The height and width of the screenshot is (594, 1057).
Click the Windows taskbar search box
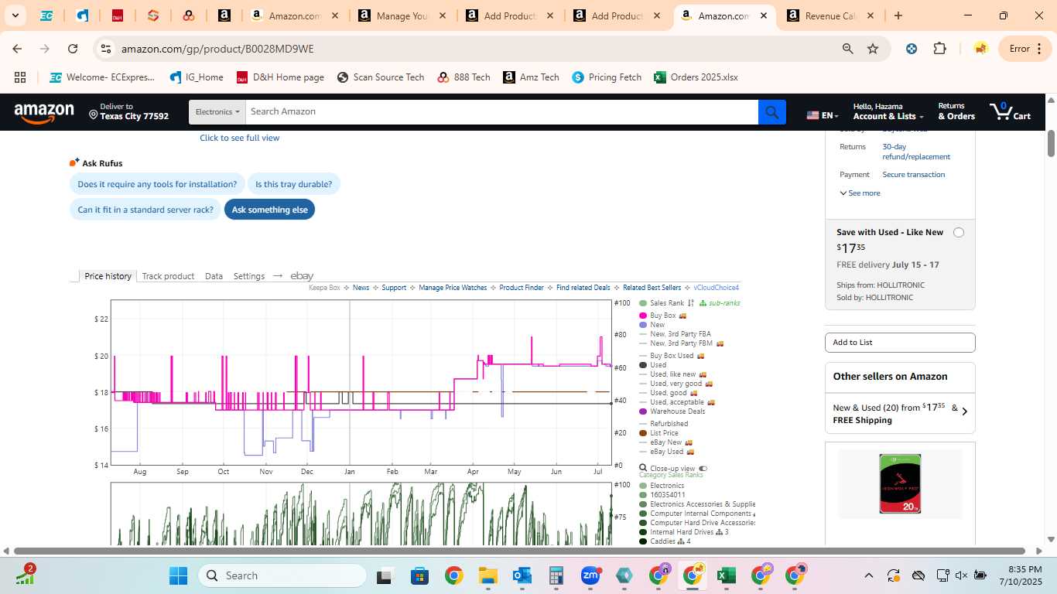(282, 575)
